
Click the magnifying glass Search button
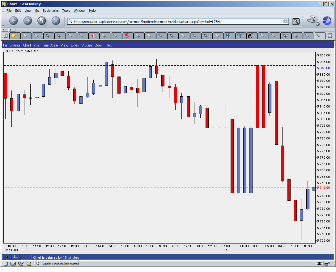296,21
